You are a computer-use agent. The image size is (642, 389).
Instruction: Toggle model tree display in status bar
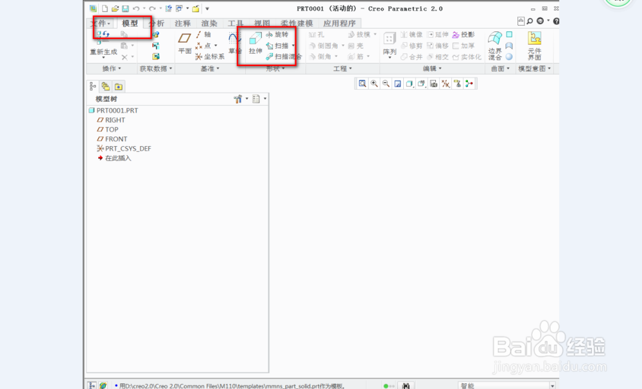coord(92,385)
